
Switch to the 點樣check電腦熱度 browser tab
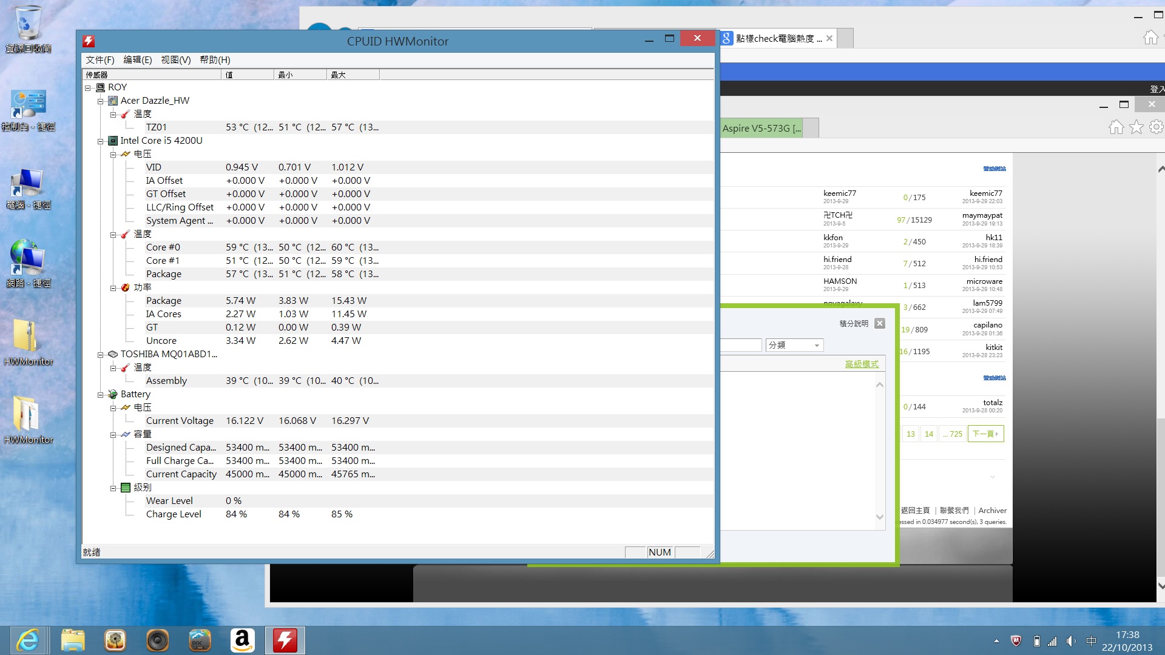click(778, 38)
